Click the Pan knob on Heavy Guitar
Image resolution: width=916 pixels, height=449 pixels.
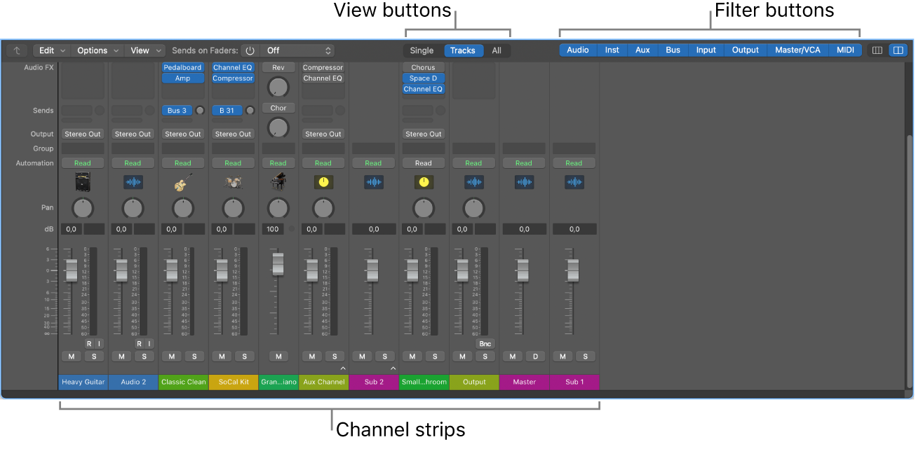[x=83, y=208]
